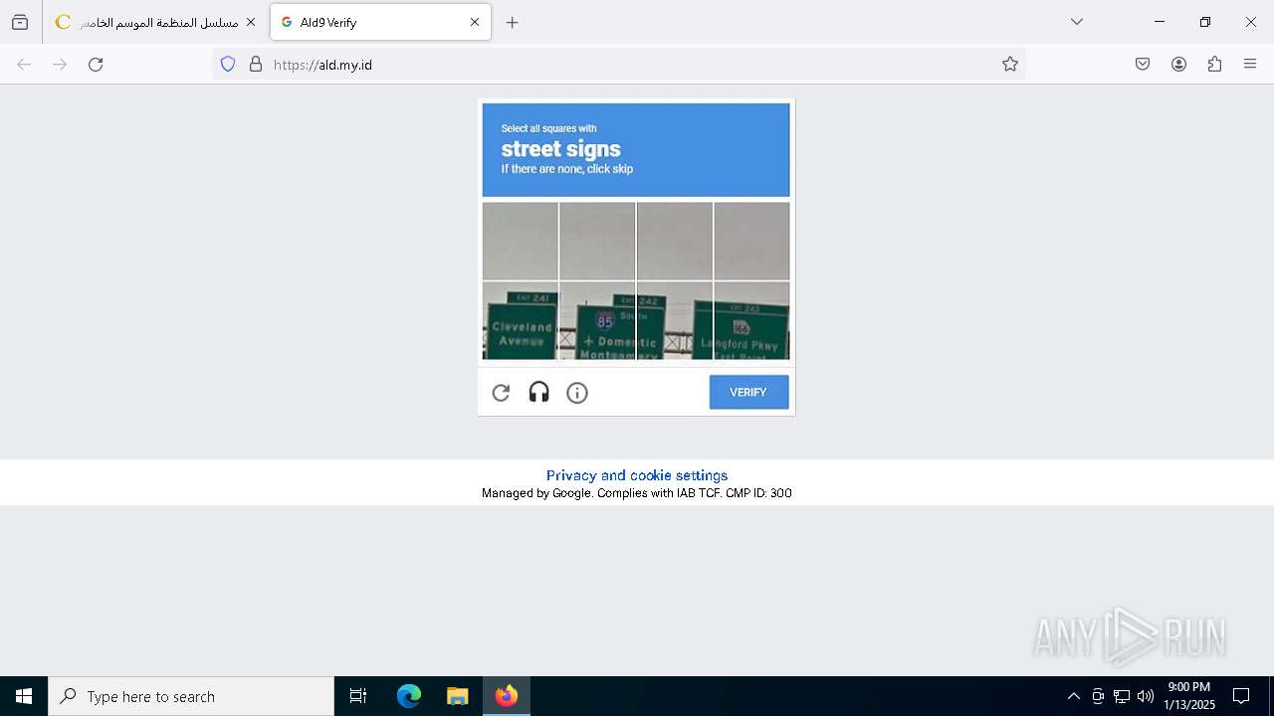Screen dimensions: 1274x716
Task: Open Save to Pocket icon
Action: pyautogui.click(x=1143, y=65)
